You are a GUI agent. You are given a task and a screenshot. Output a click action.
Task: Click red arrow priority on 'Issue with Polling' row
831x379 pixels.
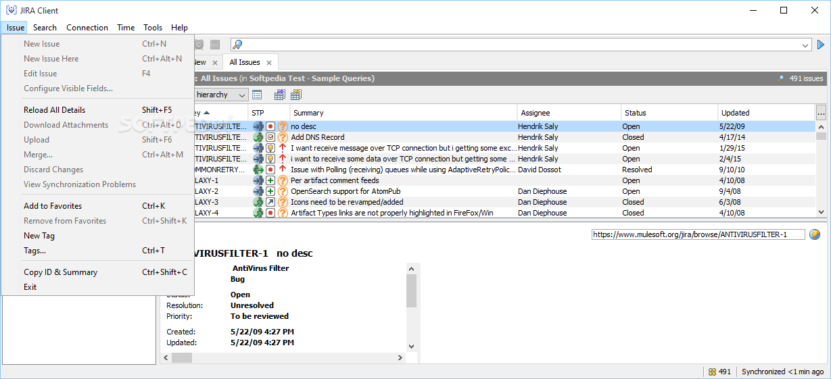(283, 170)
